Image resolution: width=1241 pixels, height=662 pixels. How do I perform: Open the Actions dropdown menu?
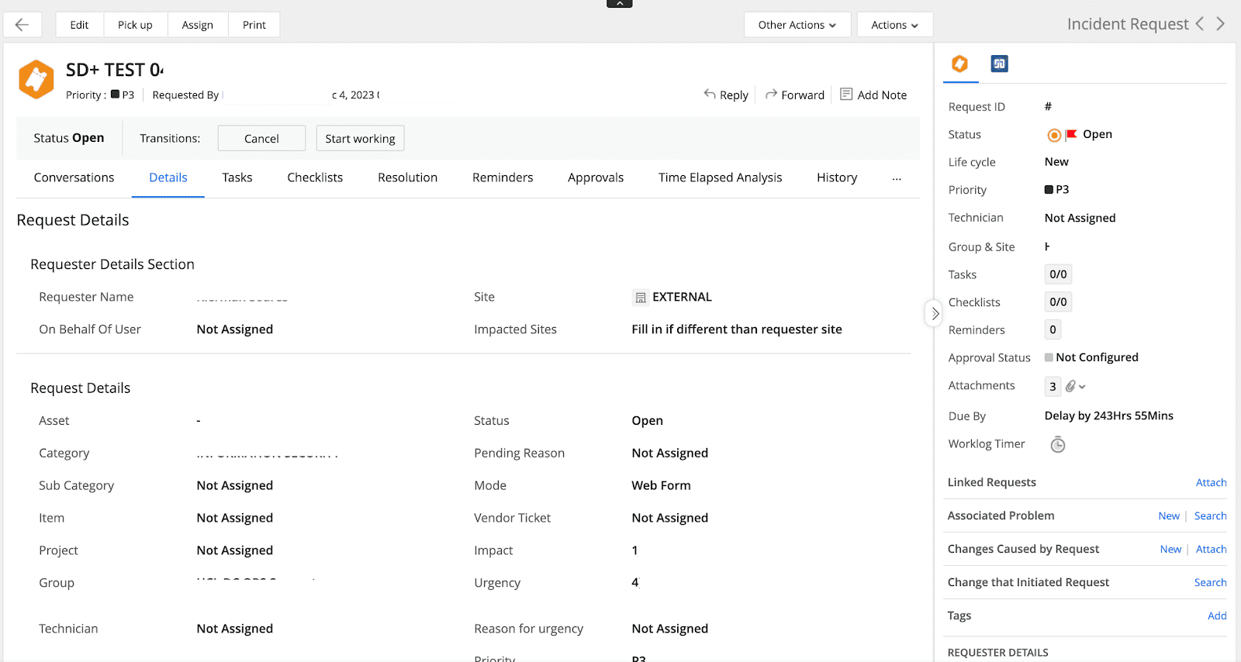coord(894,25)
